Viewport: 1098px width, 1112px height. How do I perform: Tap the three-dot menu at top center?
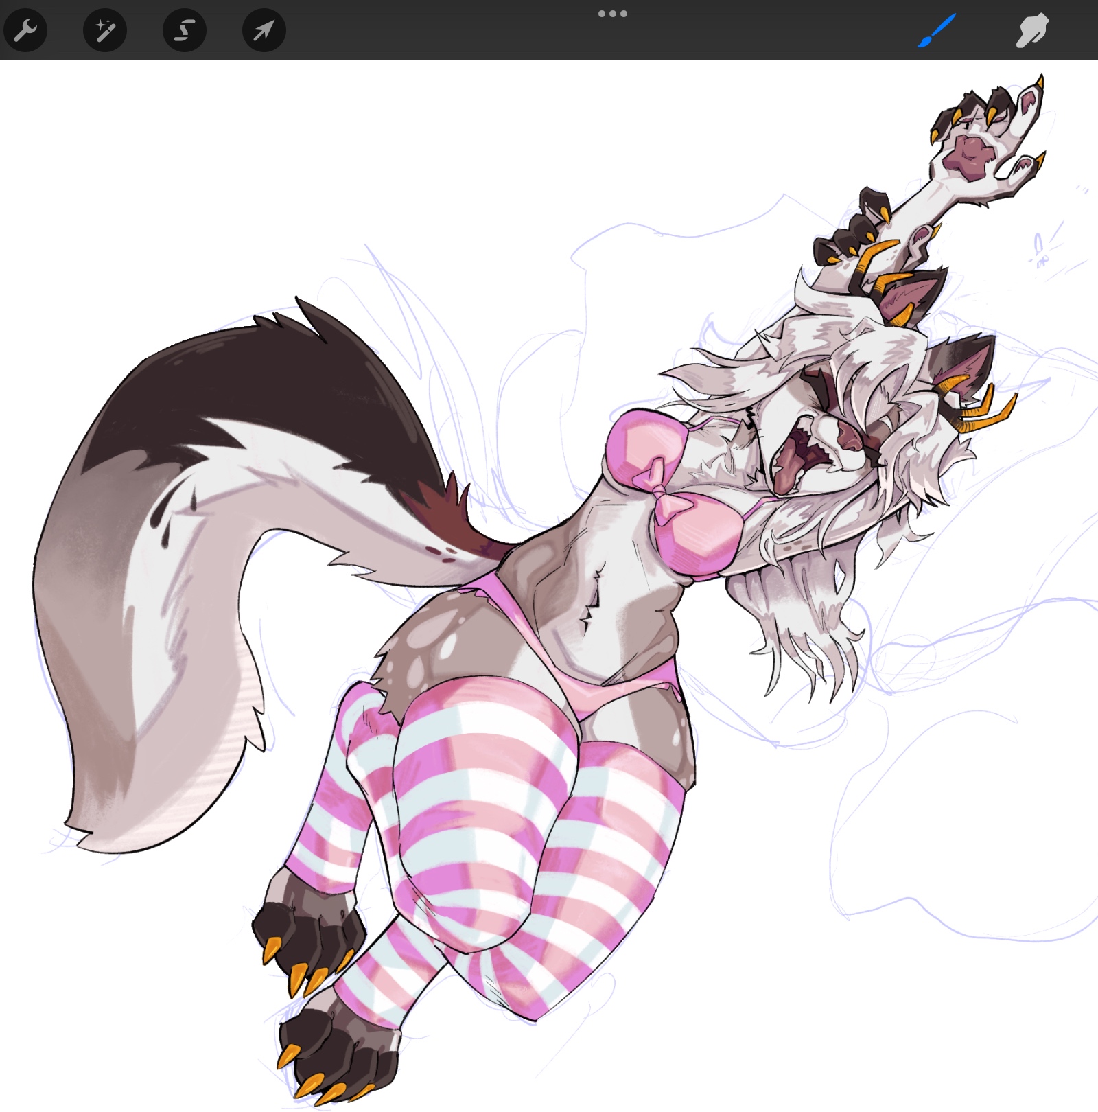point(612,14)
